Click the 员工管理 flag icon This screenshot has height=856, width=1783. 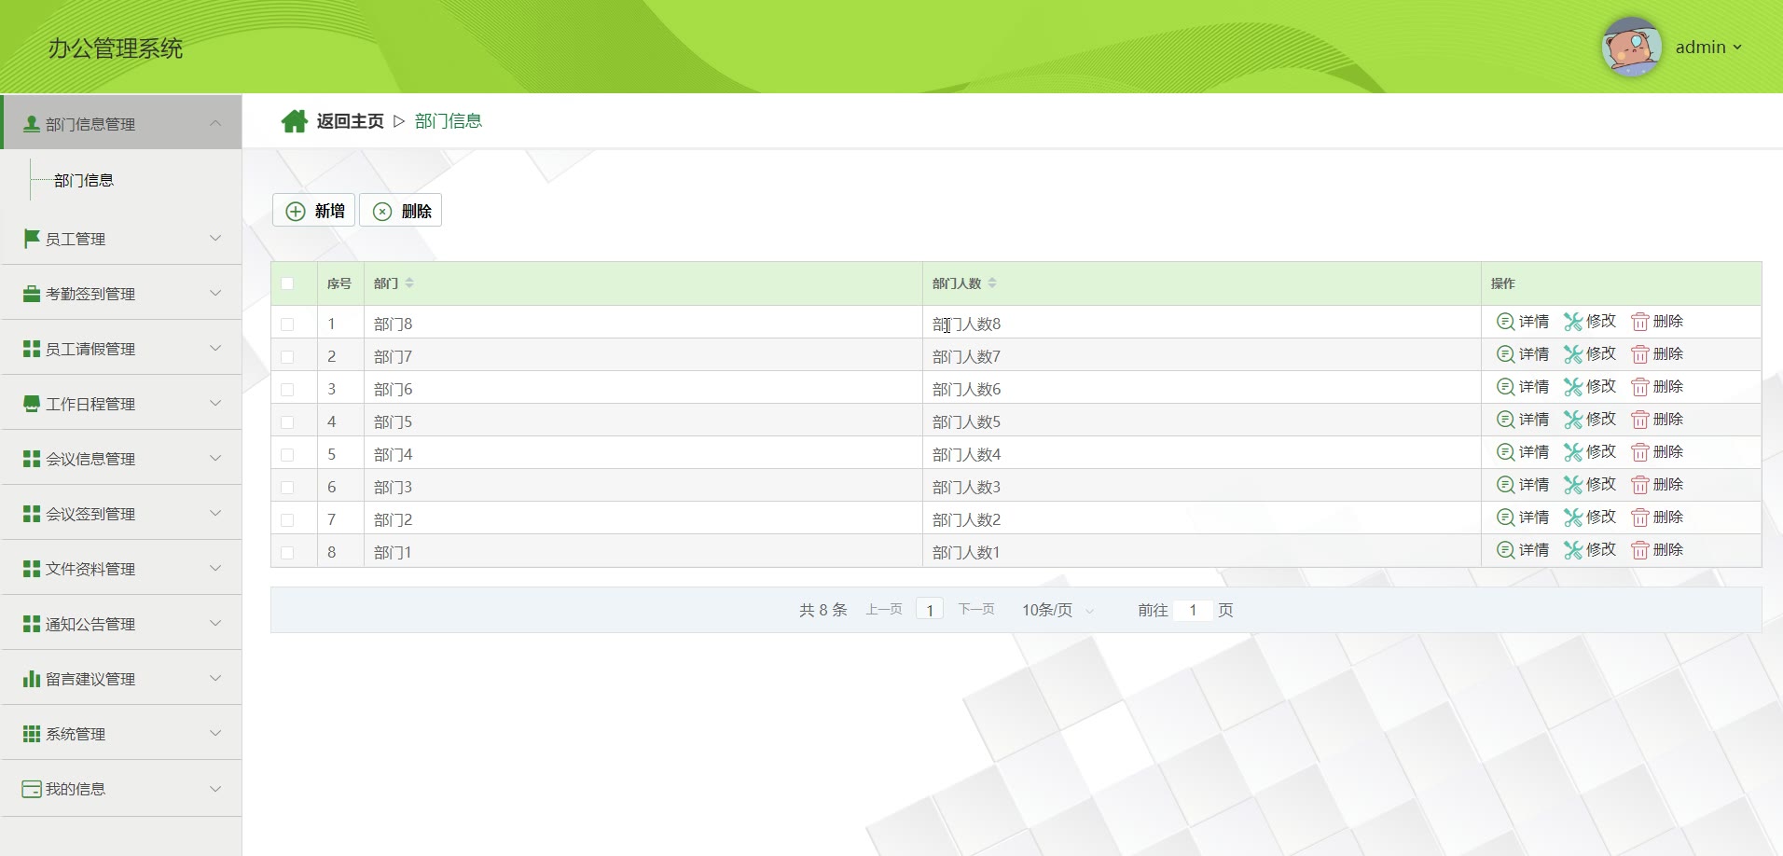pyautogui.click(x=32, y=239)
